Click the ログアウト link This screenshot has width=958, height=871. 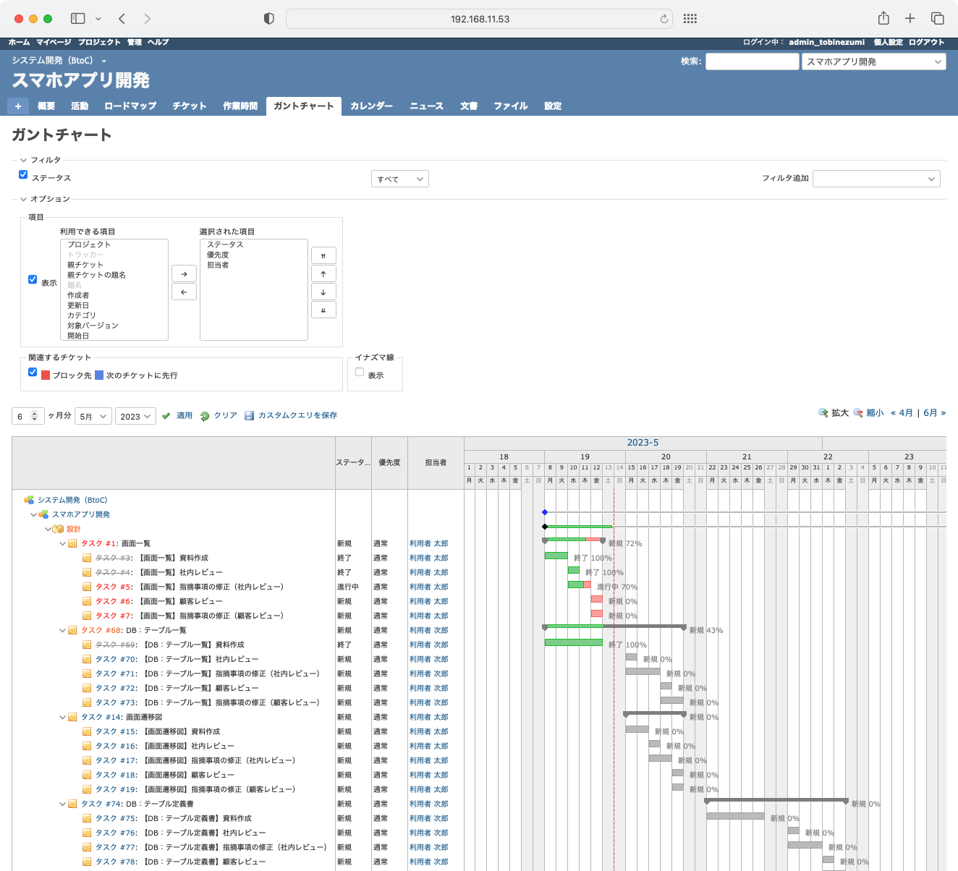[x=927, y=42]
